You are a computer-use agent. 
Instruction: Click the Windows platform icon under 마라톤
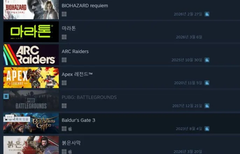pyautogui.click(x=64, y=37)
